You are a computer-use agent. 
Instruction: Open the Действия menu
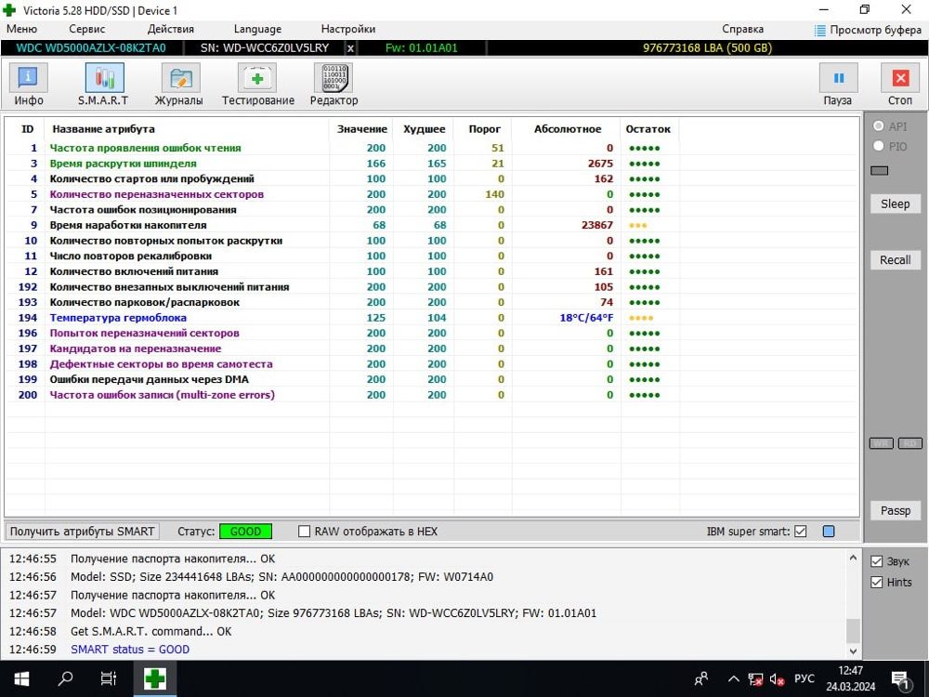coord(171,29)
